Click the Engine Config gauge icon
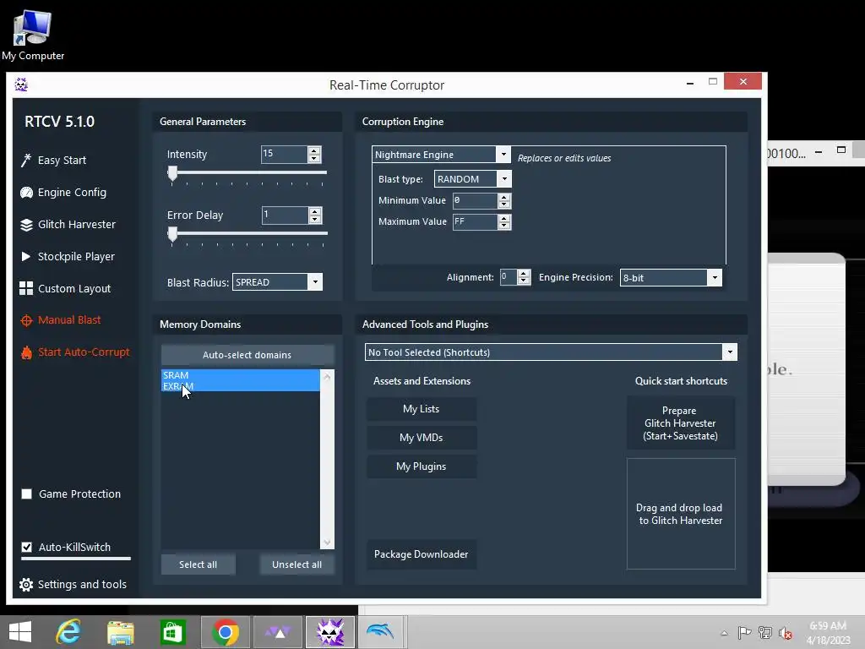This screenshot has height=649, width=865. tap(26, 192)
